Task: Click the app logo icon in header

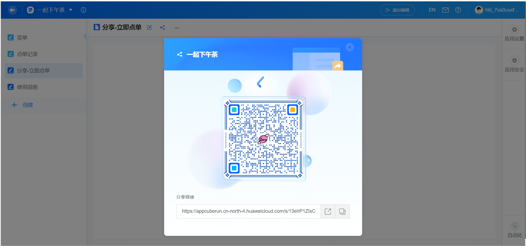Action: coord(30,10)
